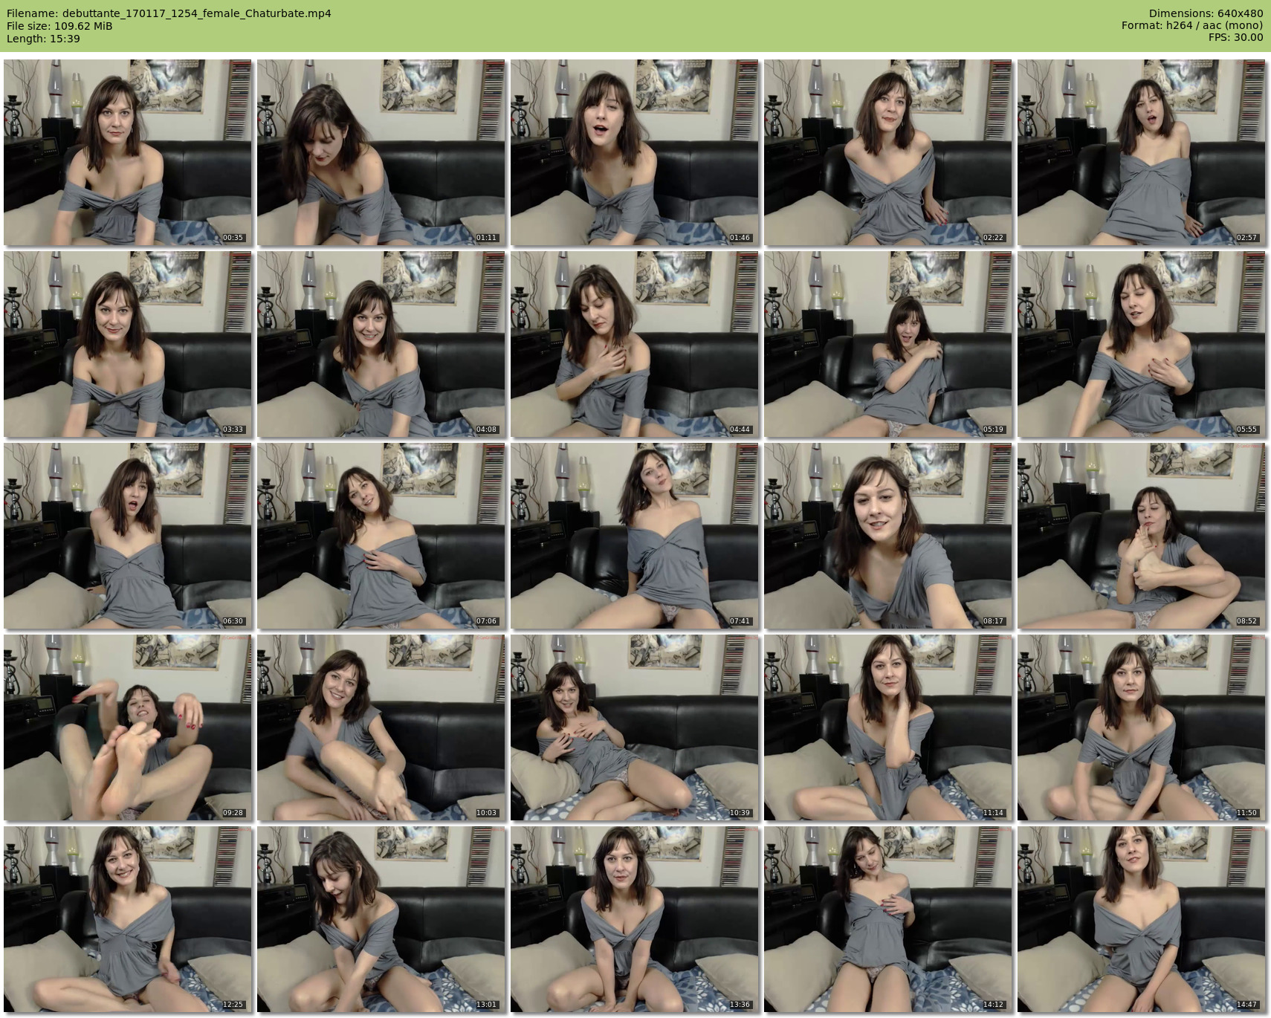Click the FPS 30.00 label
Image resolution: width=1271 pixels, height=1018 pixels.
(1235, 37)
